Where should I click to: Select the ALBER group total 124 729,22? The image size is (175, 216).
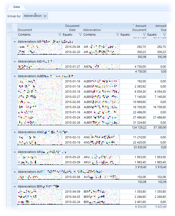[139, 127]
